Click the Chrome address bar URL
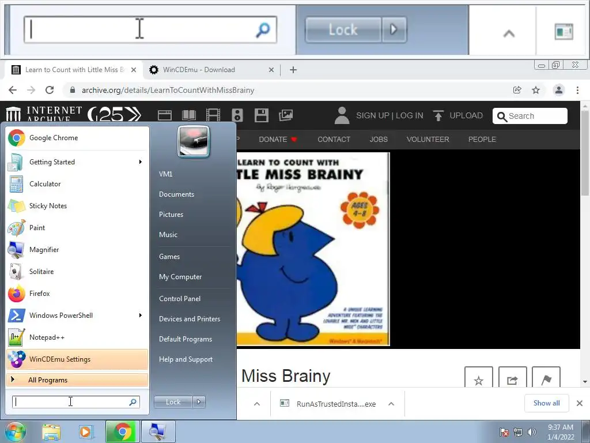 click(168, 90)
